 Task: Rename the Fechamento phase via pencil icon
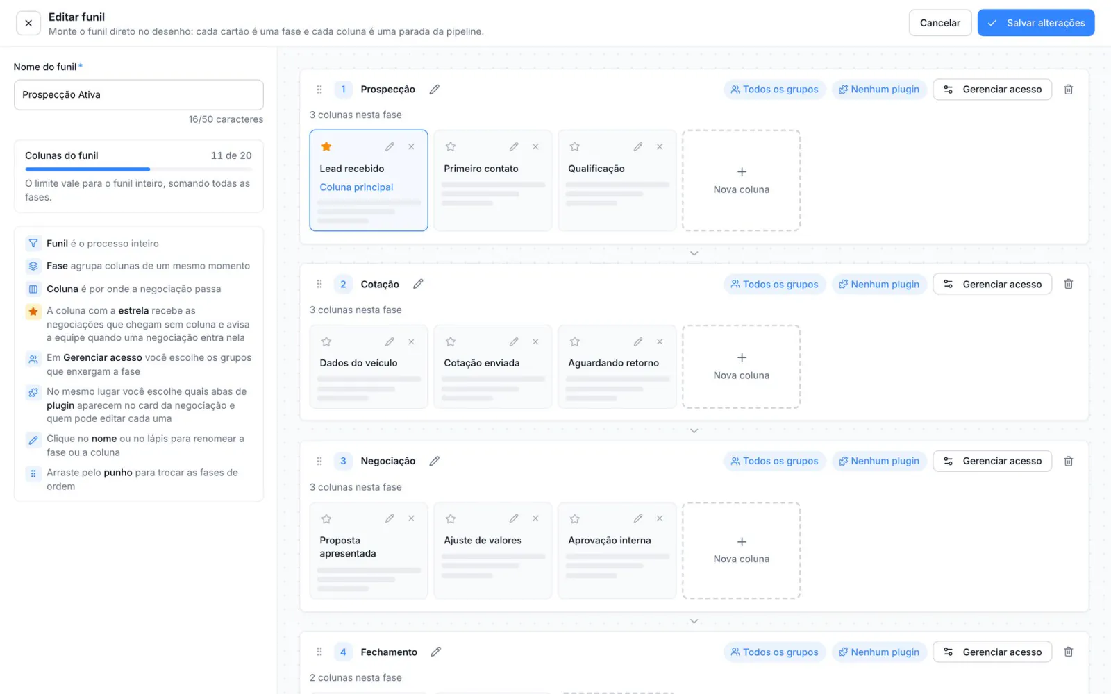(x=436, y=652)
